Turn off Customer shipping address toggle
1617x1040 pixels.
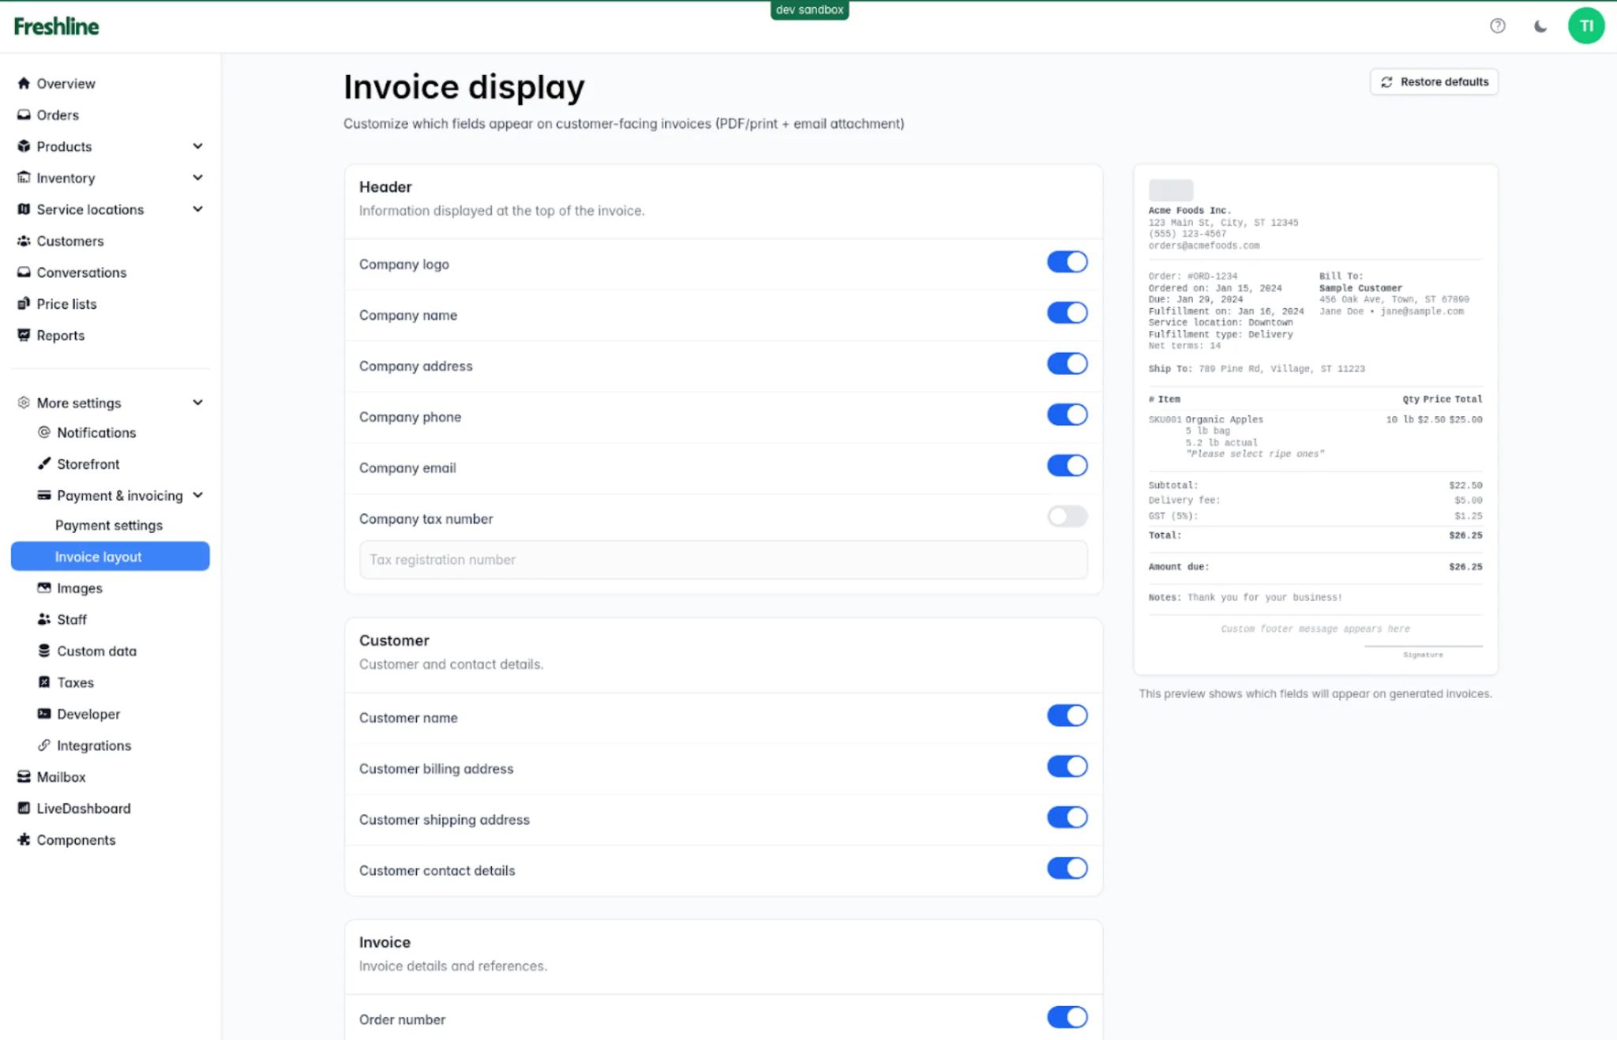pos(1067,817)
